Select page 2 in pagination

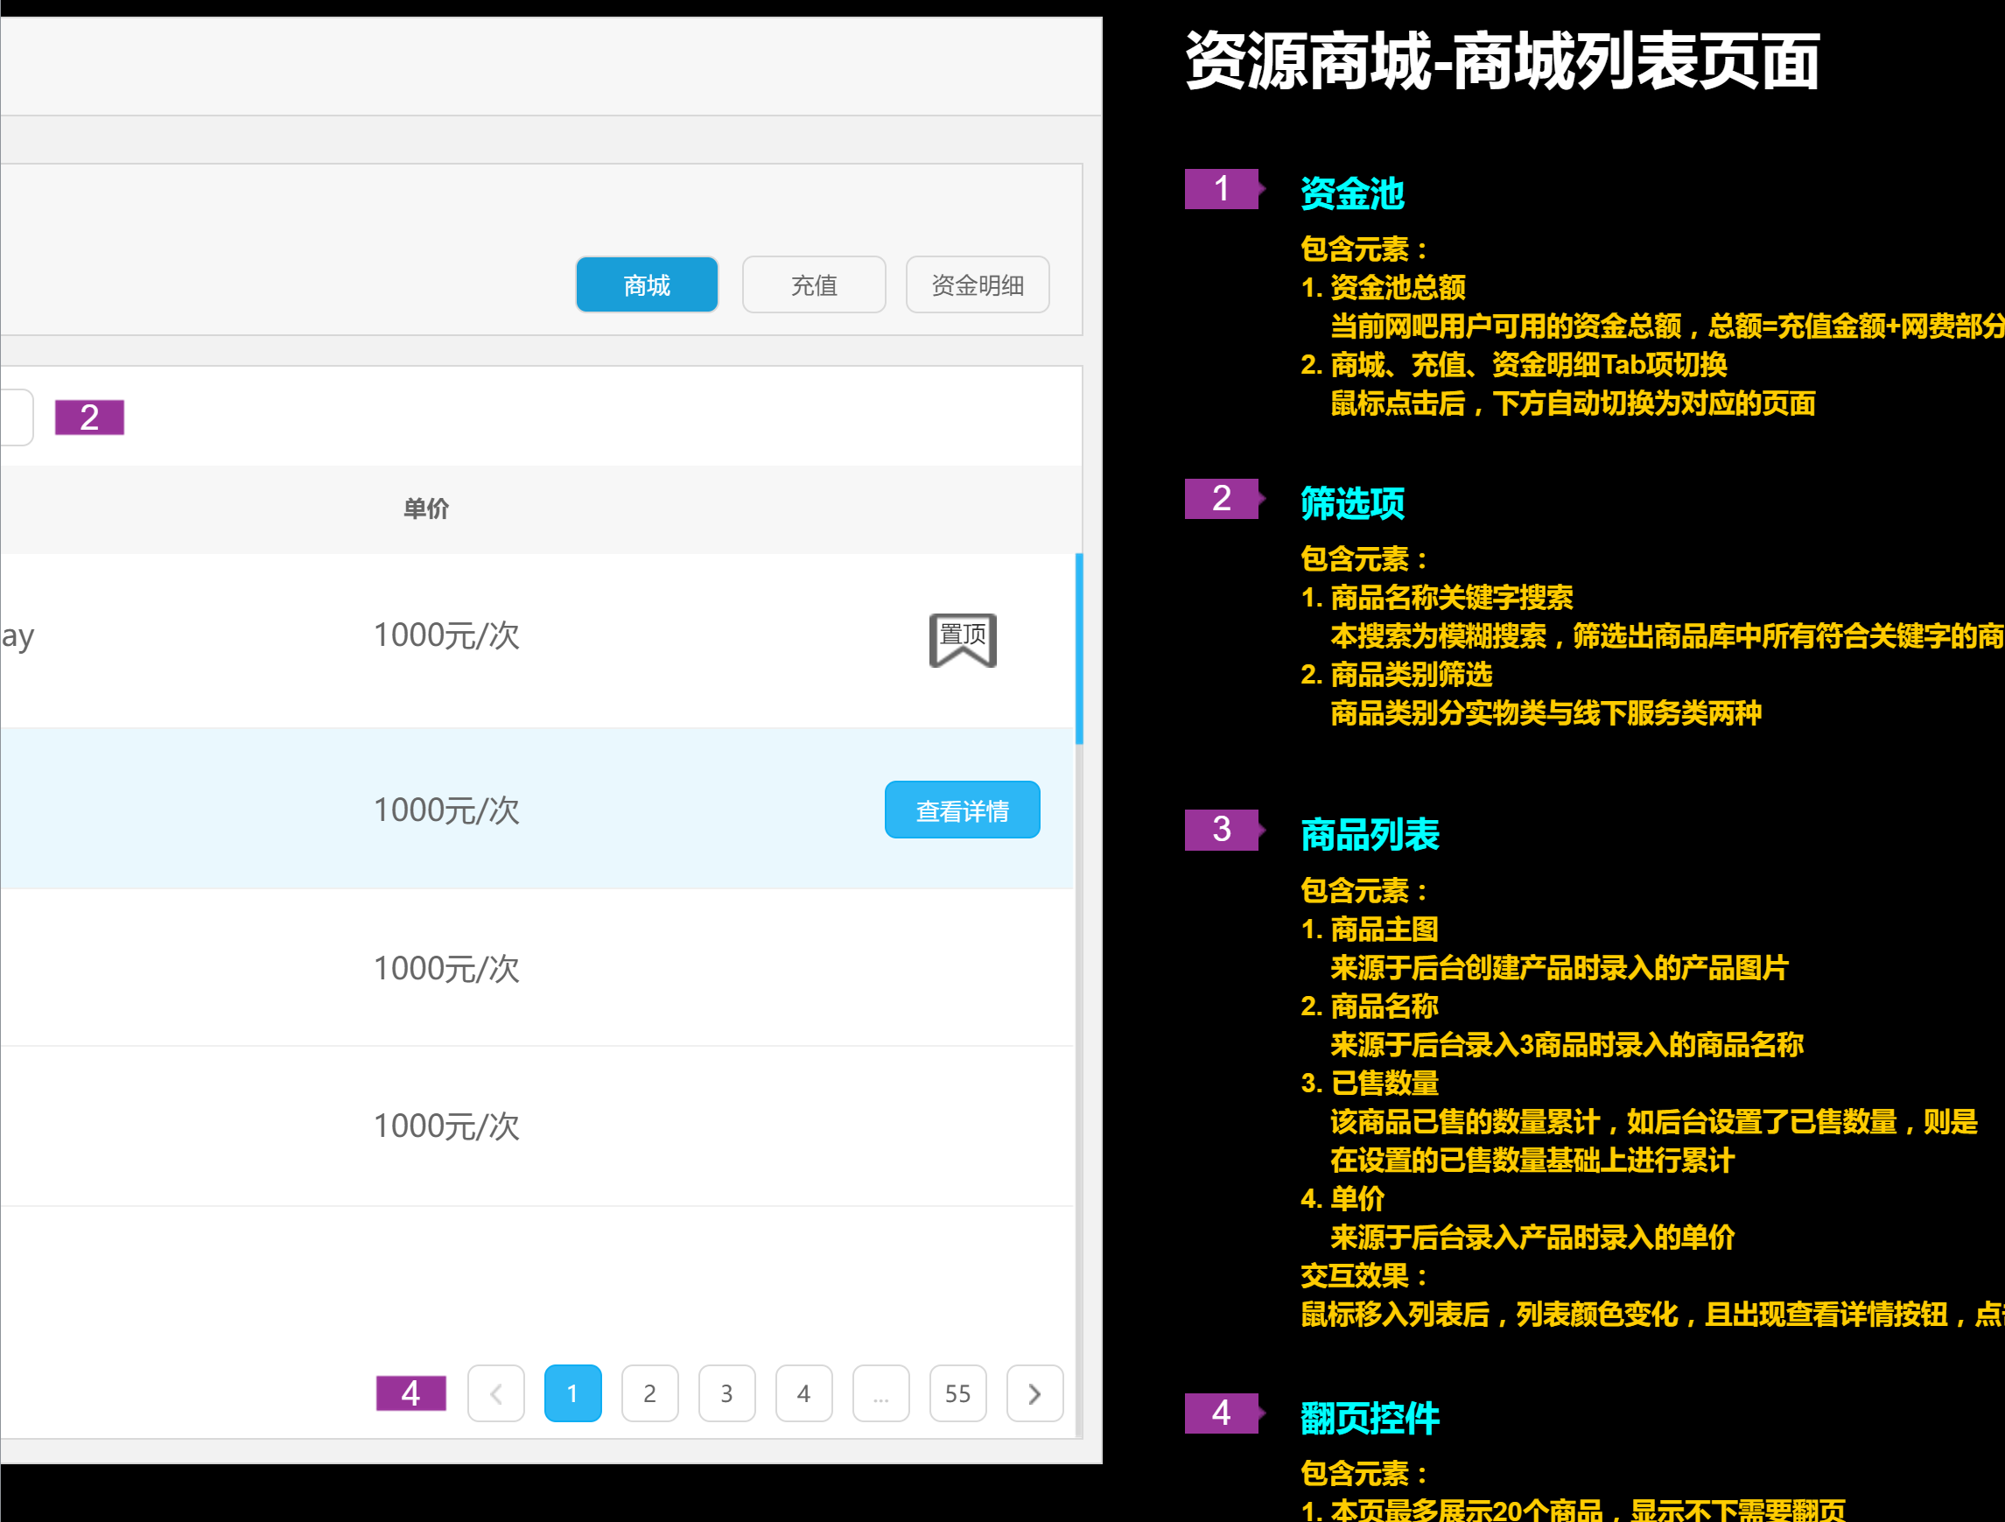click(649, 1392)
